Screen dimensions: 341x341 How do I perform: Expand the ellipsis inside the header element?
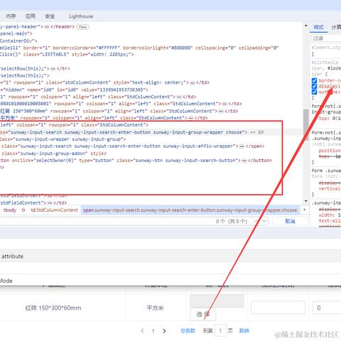click(x=47, y=27)
